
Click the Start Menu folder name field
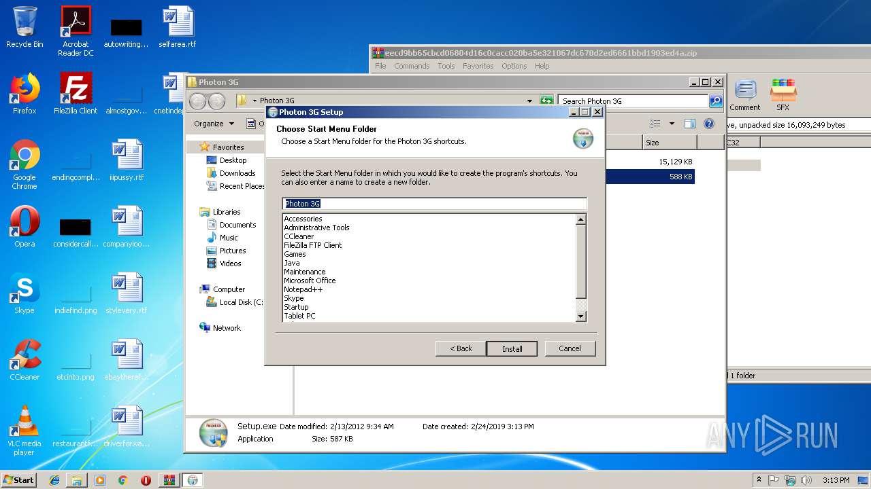click(x=434, y=204)
